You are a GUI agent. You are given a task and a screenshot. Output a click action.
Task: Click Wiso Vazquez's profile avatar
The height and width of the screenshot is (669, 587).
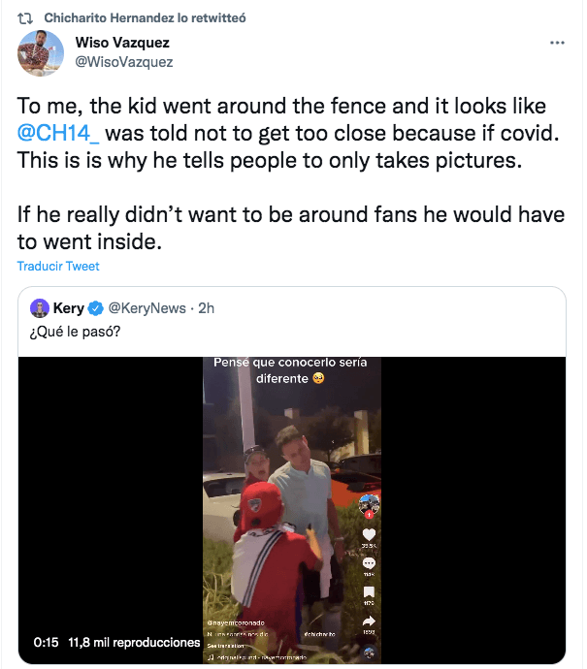pyautogui.click(x=42, y=53)
